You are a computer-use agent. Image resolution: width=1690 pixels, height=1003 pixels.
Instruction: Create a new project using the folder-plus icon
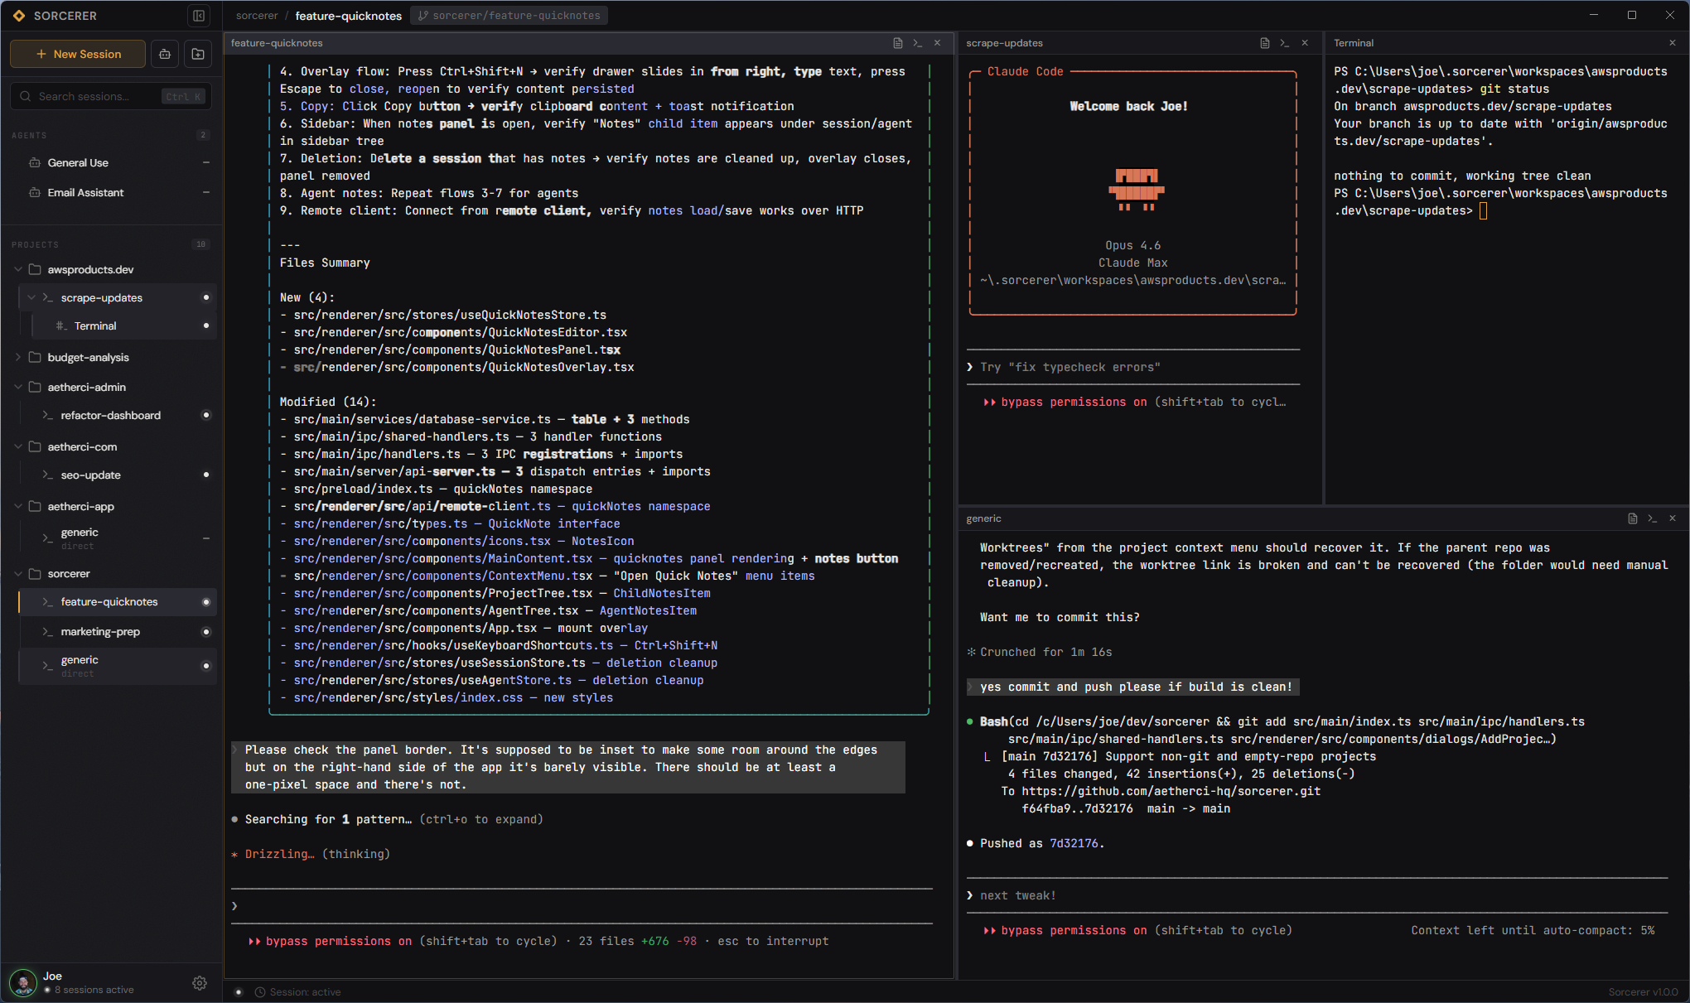click(x=198, y=54)
